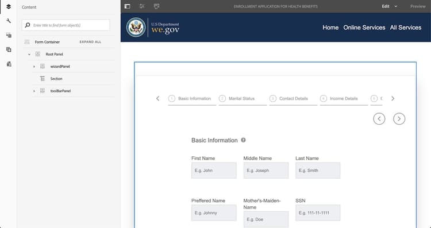Click the Last Name field label

[x=307, y=159]
